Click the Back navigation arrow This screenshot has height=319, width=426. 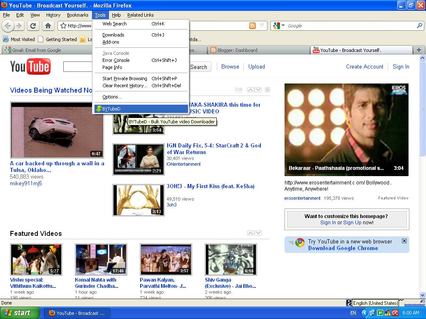point(7,26)
